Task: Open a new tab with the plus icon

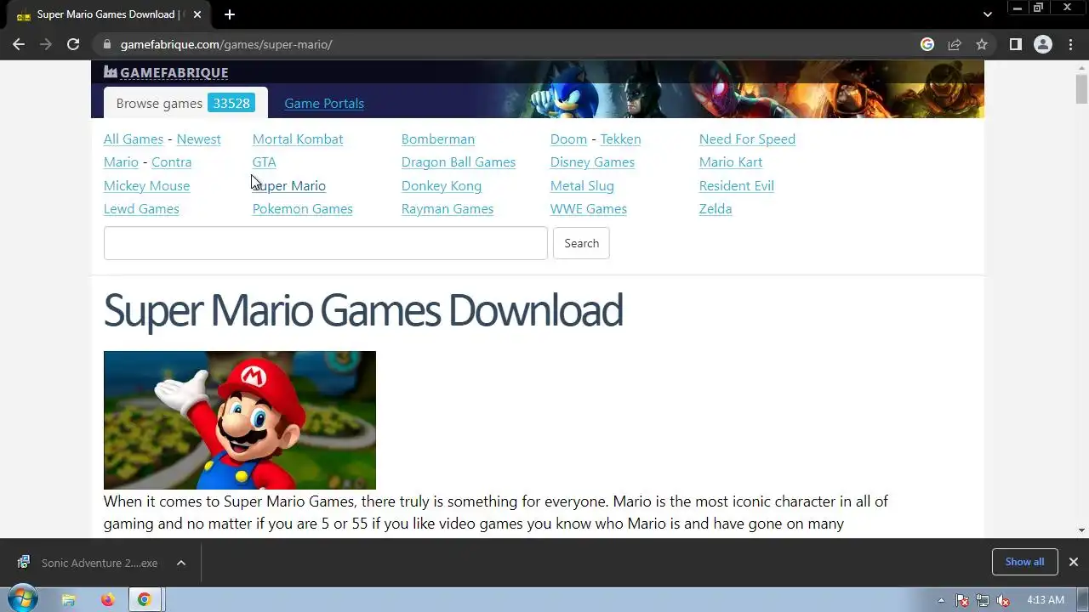Action: (x=230, y=14)
